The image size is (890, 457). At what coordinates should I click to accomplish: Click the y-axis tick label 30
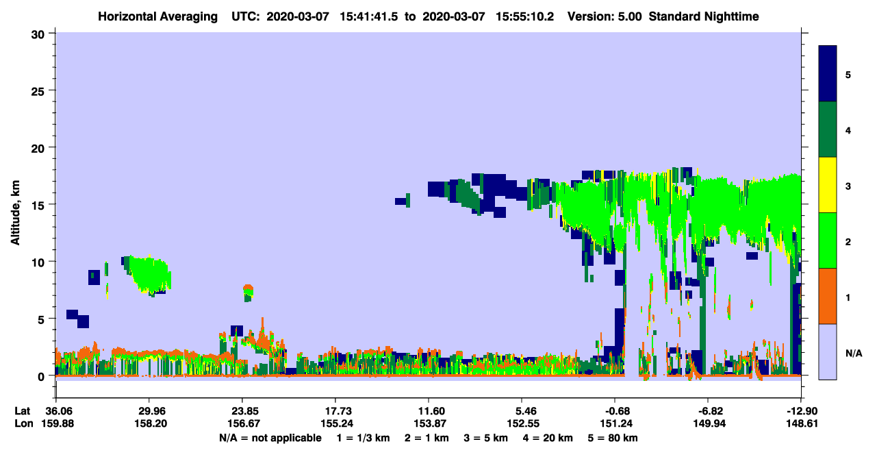click(x=40, y=34)
